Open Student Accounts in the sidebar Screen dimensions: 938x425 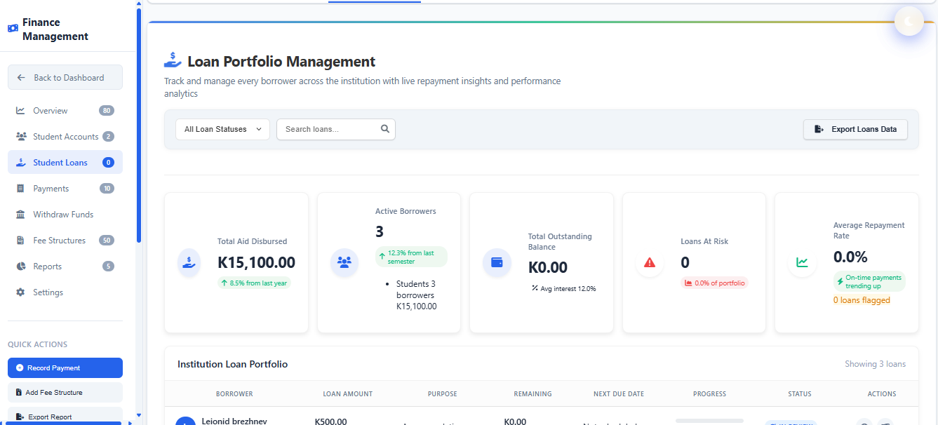65,137
